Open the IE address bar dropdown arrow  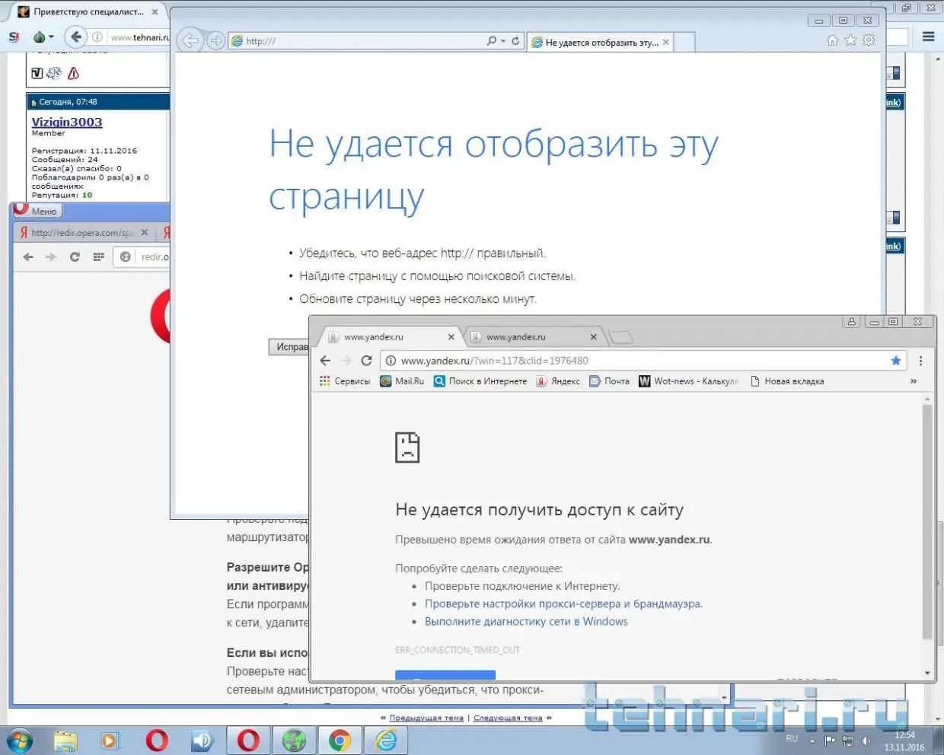tap(503, 41)
